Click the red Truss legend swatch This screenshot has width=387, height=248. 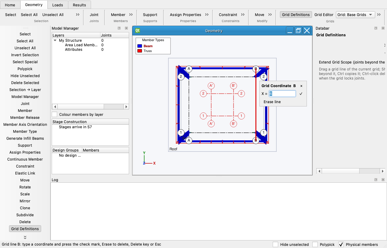[x=140, y=51]
